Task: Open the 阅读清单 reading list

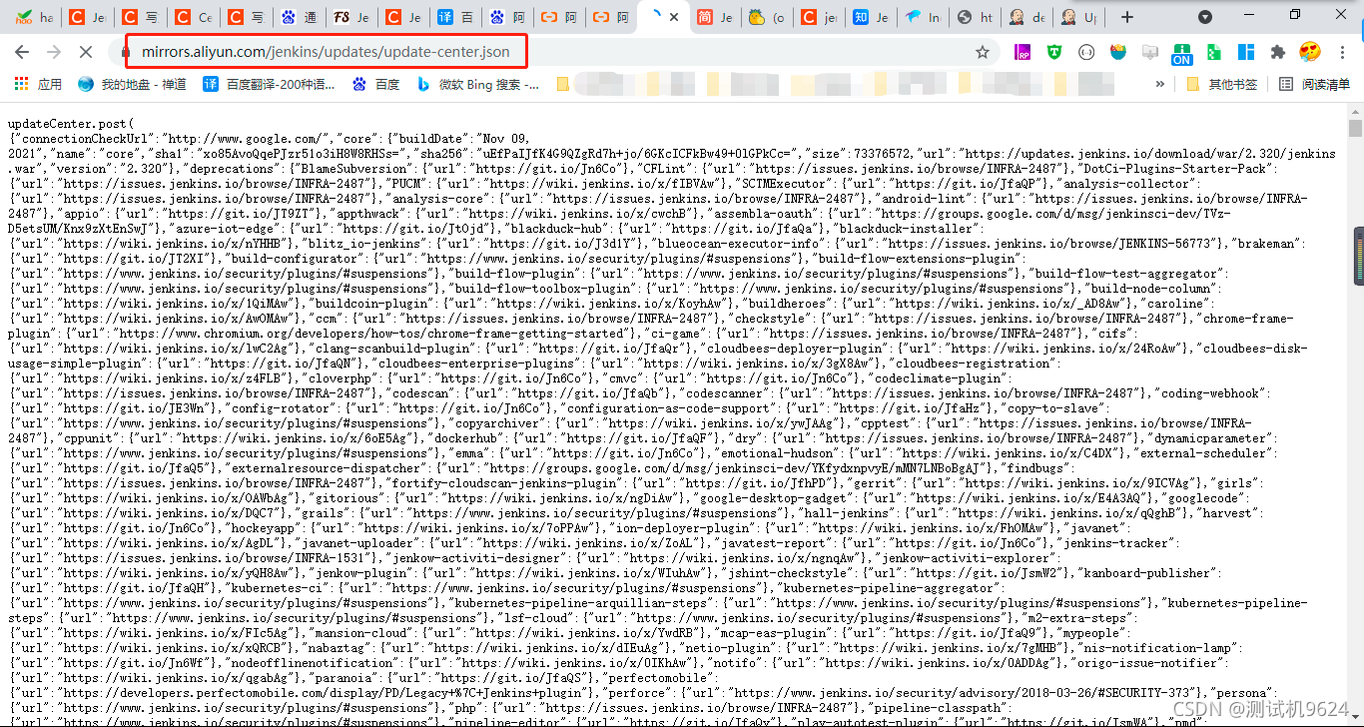Action: click(1315, 85)
